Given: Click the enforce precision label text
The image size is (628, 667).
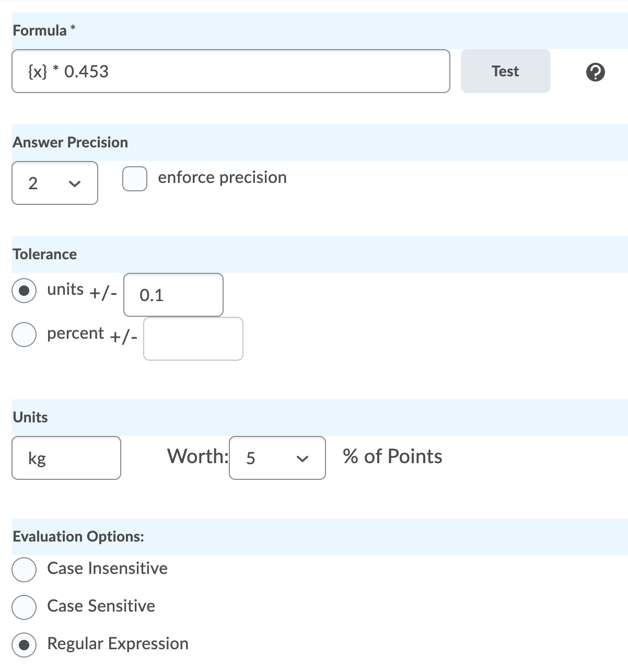Looking at the screenshot, I should 222,178.
